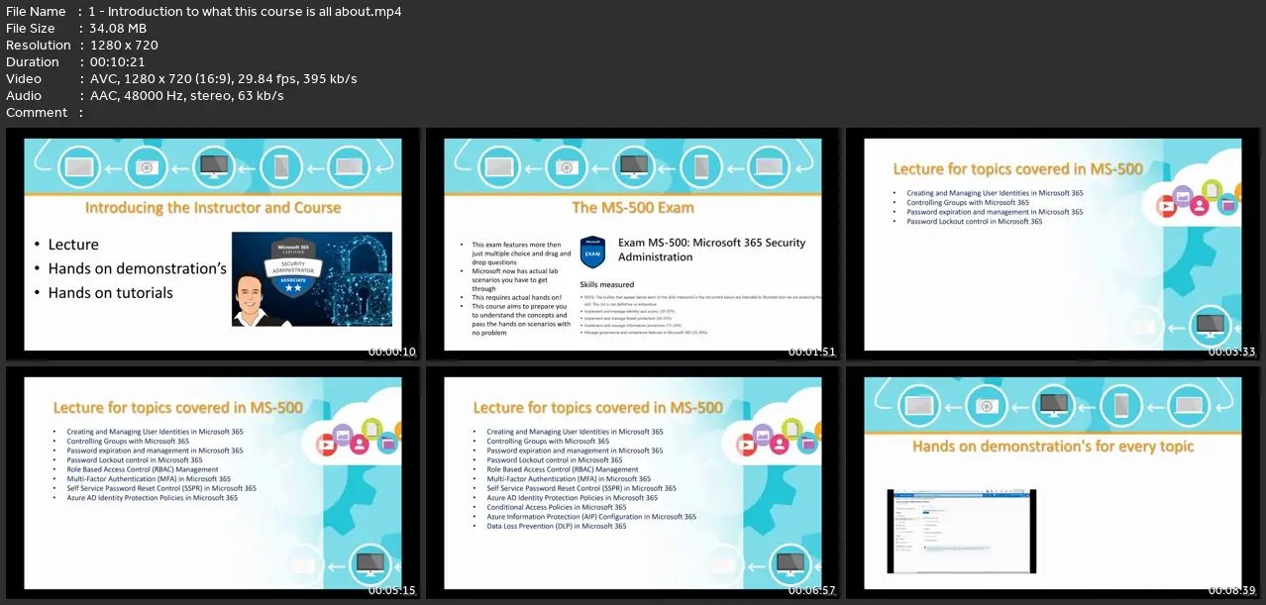This screenshot has height=605, width=1266.
Task: Open the thumbnail stamped 00:06:57
Action: pos(633,483)
